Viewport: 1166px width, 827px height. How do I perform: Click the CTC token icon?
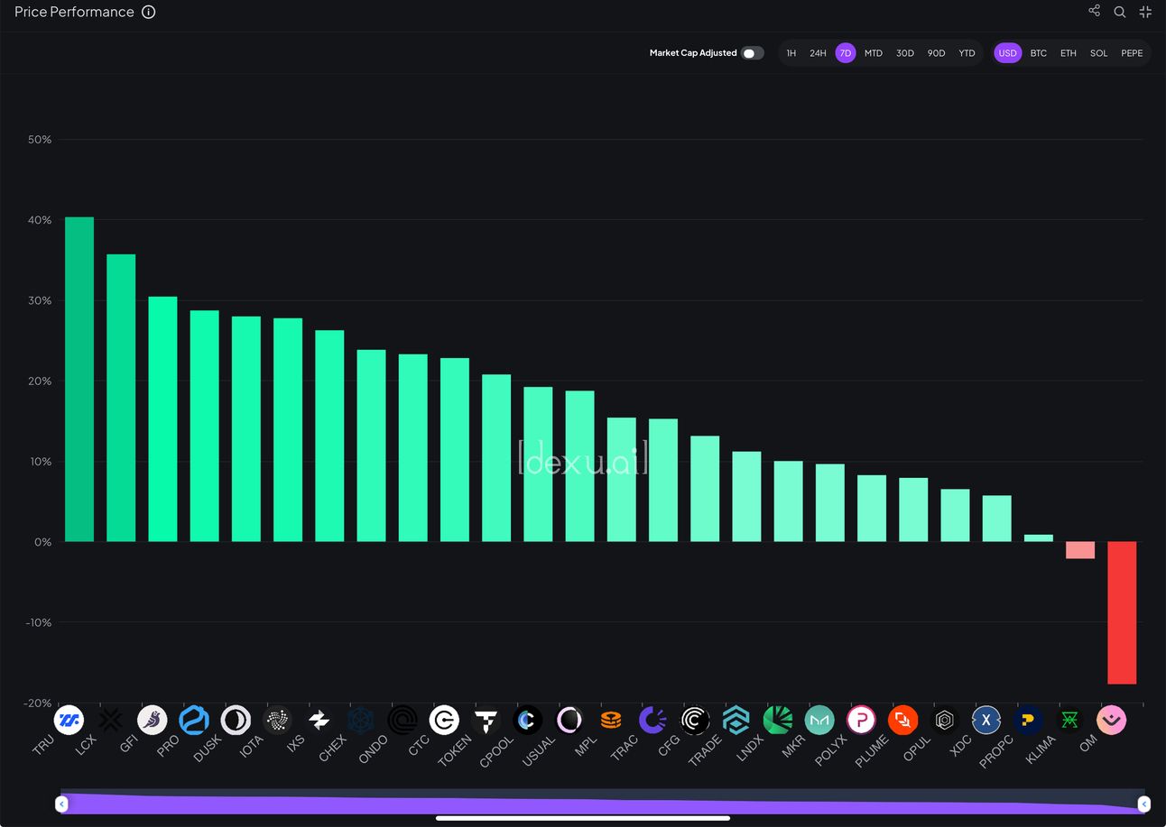[x=444, y=720]
